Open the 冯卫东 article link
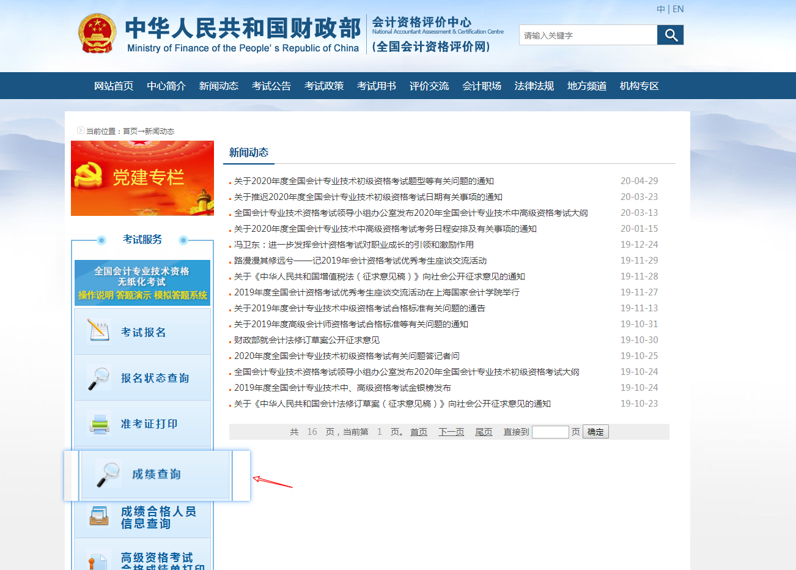This screenshot has height=570, width=796. [354, 245]
